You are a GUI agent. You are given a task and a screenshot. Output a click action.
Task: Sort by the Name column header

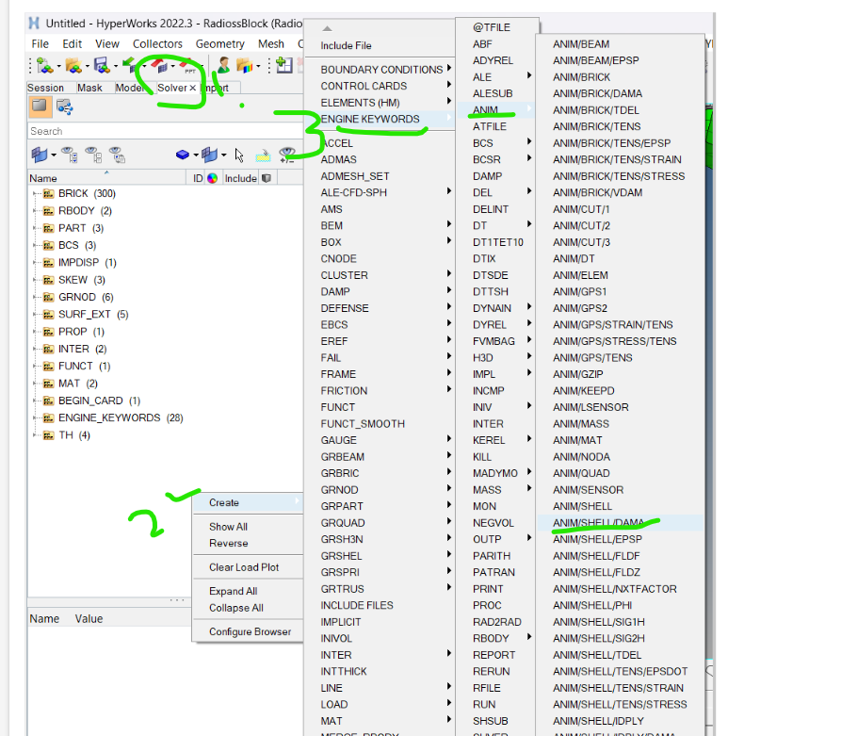[x=106, y=178]
